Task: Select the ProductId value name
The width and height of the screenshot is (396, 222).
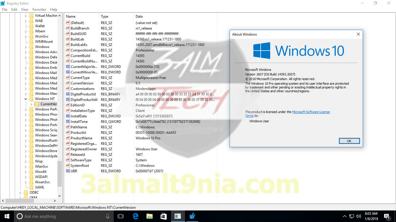Action: click(78, 133)
